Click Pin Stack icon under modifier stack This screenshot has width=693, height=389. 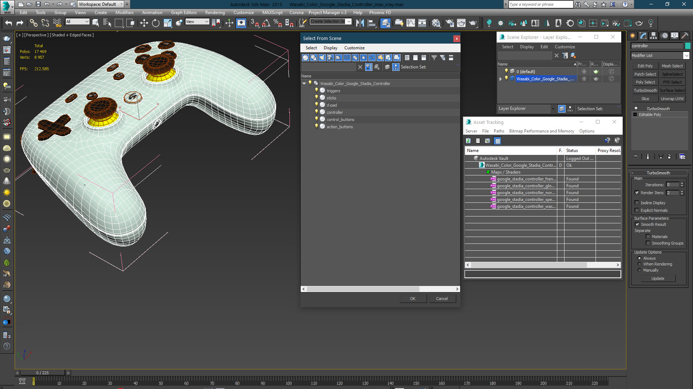636,157
